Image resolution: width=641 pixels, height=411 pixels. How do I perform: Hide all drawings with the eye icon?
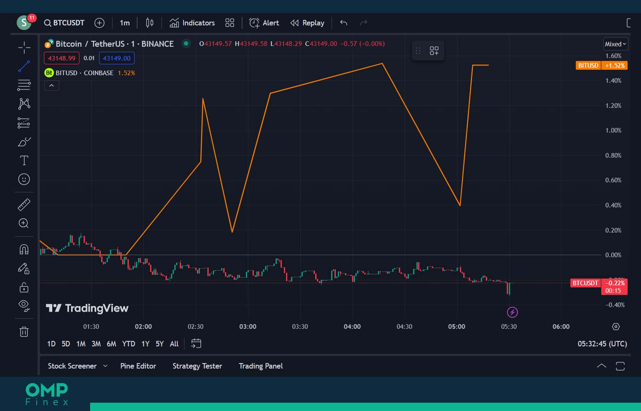coord(24,306)
